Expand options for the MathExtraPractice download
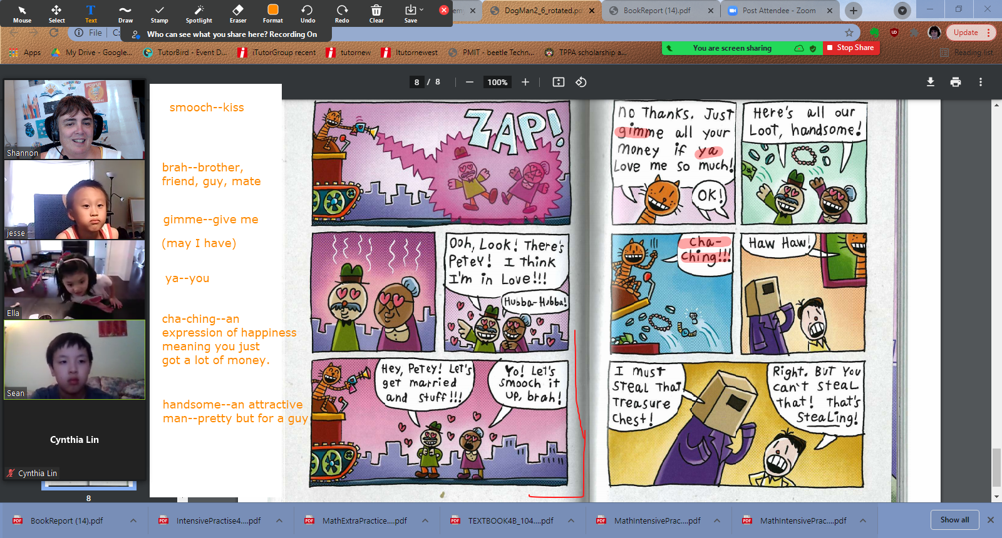 [x=425, y=520]
